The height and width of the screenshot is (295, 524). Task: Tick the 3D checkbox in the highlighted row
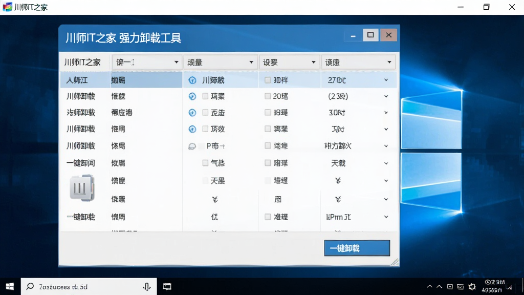coord(267,80)
